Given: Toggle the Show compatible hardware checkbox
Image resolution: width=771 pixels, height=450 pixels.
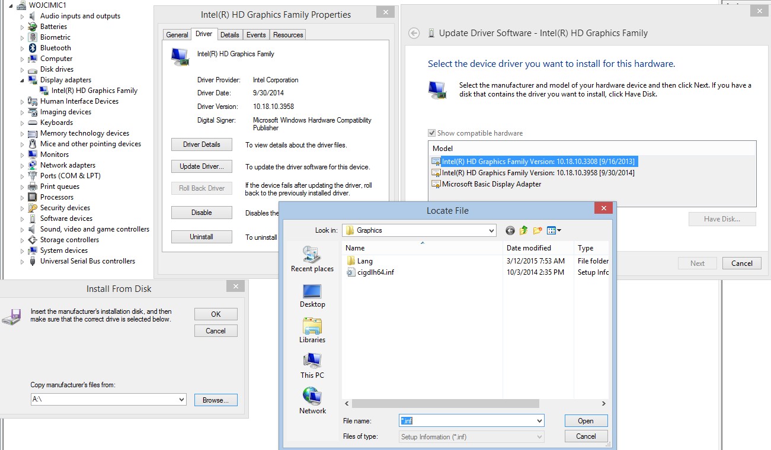Looking at the screenshot, I should 431,133.
